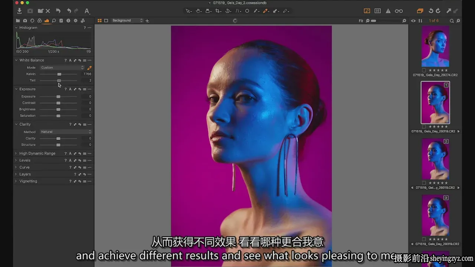Toggle browser visibility eye icon
The height and width of the screenshot is (267, 475).
[x=413, y=21]
